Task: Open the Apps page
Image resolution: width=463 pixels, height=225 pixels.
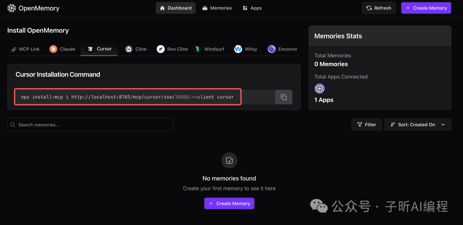Action: tap(252, 8)
